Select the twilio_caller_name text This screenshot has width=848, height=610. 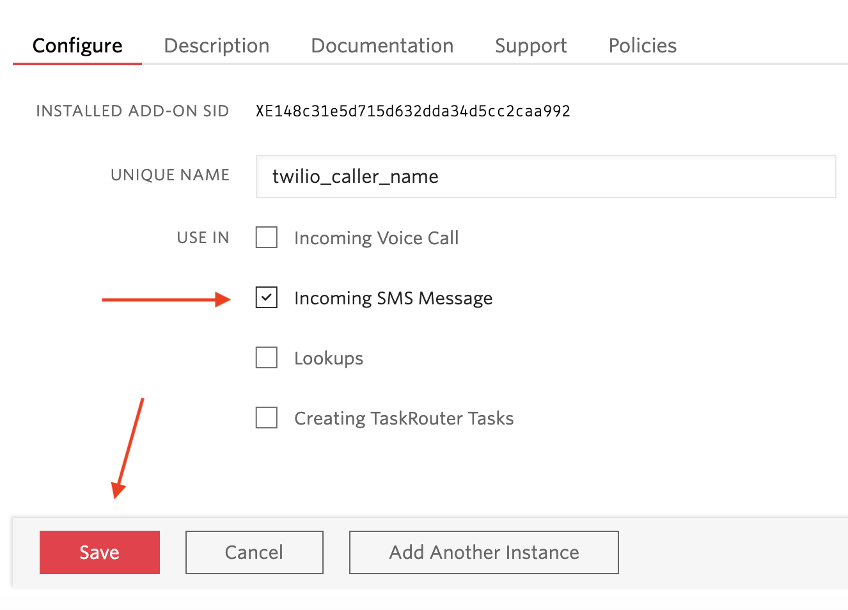tap(356, 176)
